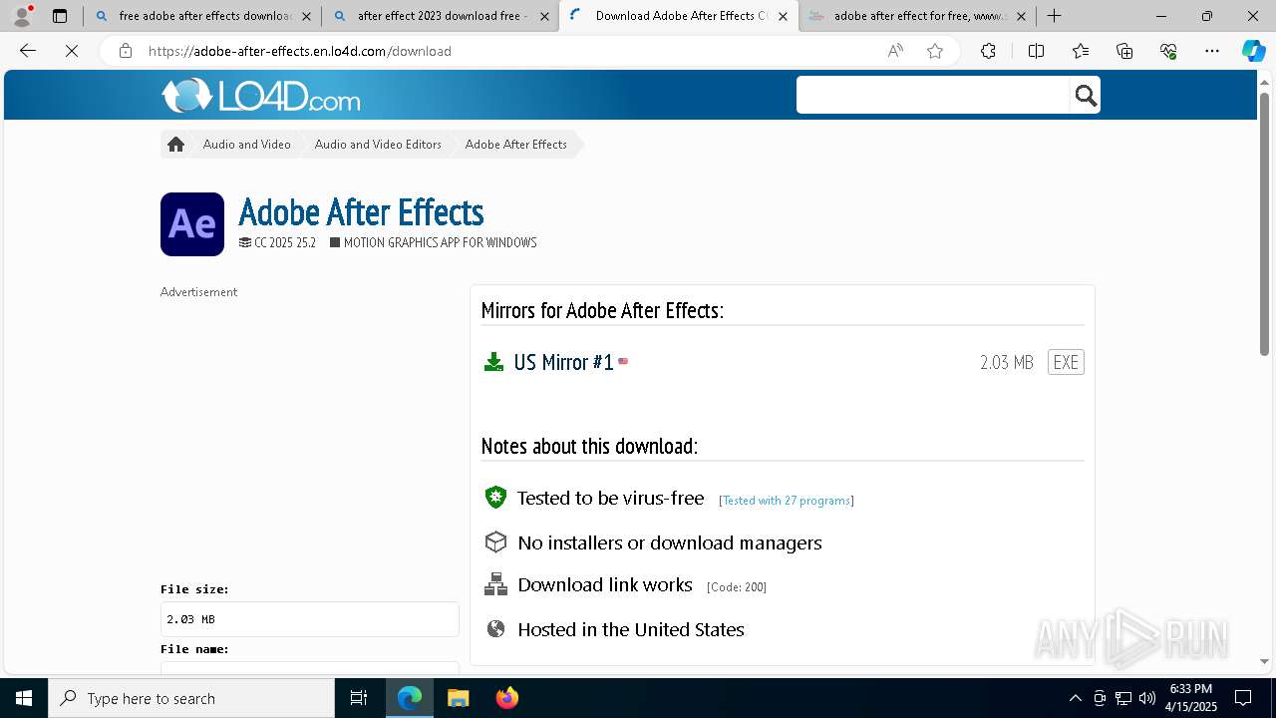Image resolution: width=1276 pixels, height=718 pixels.
Task: Open a new tab
Action: click(x=1054, y=16)
